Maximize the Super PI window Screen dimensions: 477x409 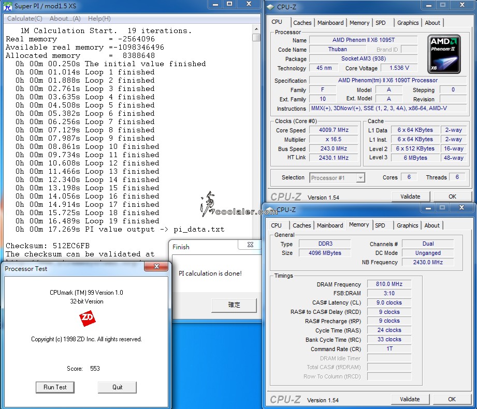click(x=229, y=4)
